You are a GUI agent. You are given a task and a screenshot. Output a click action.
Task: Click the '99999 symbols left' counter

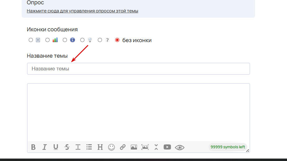pyautogui.click(x=228, y=147)
